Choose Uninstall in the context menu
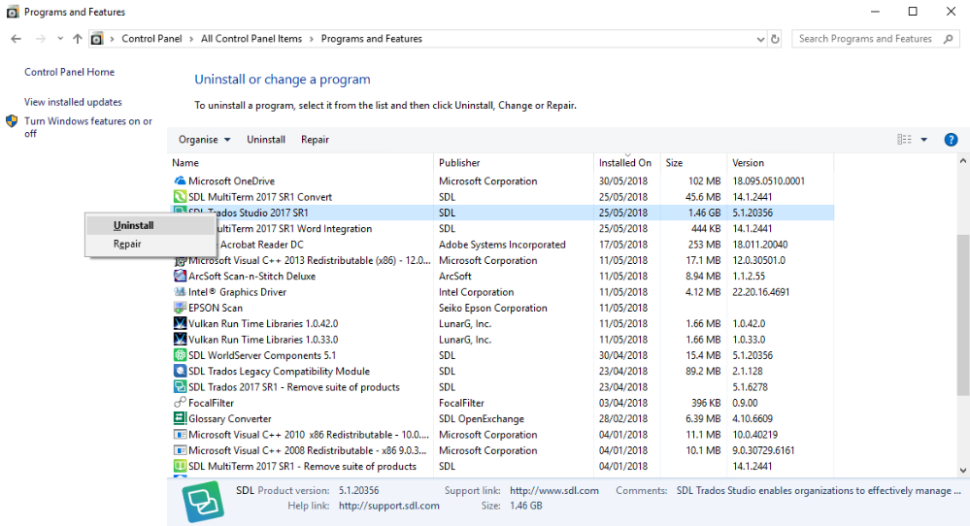 pyautogui.click(x=151, y=225)
